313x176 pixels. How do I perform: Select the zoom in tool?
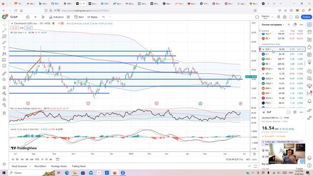(x=4, y=79)
